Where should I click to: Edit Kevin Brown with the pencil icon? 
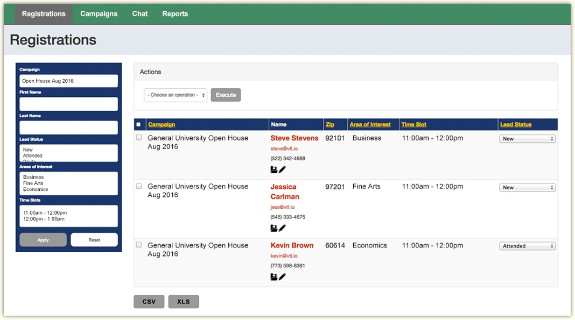[x=283, y=277]
